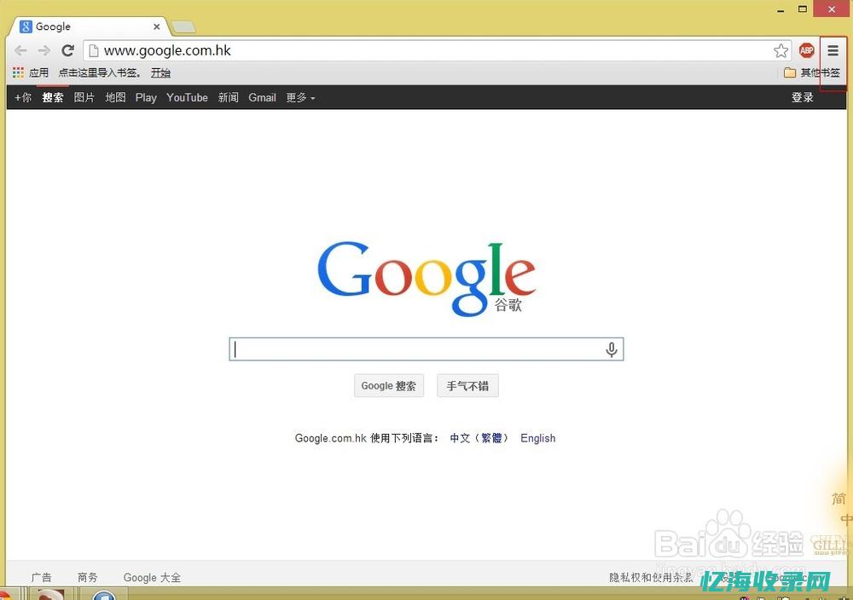The height and width of the screenshot is (600, 853).
Task: Click the page icon in the address bar
Action: click(94, 50)
